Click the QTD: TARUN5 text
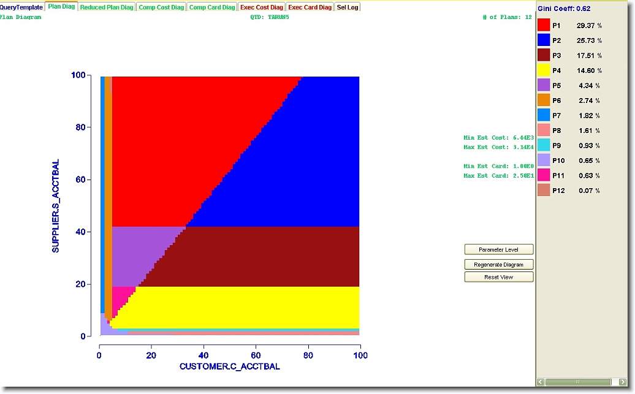Screen dimensions: 635x394 [x=270, y=17]
